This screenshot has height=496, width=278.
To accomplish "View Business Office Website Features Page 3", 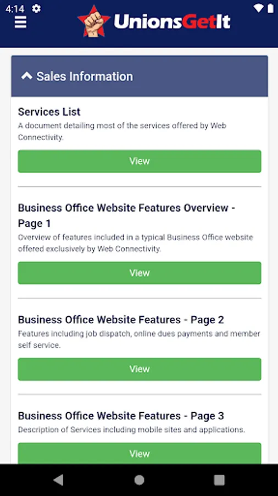I will pyautogui.click(x=140, y=454).
